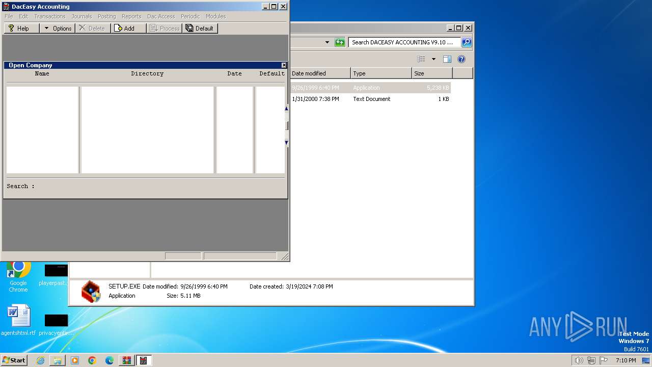The height and width of the screenshot is (367, 652).
Task: Click the Name column list area
Action: coord(42,130)
